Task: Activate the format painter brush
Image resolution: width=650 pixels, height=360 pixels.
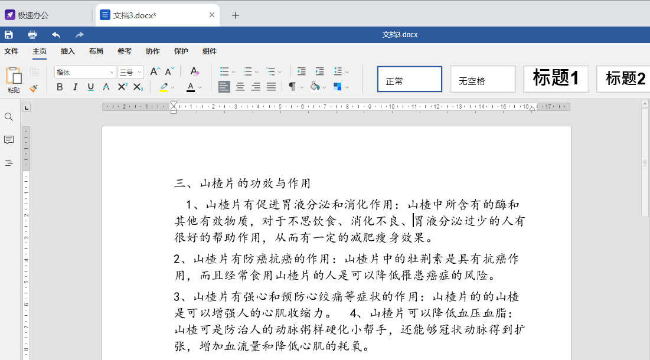Action: point(34,88)
